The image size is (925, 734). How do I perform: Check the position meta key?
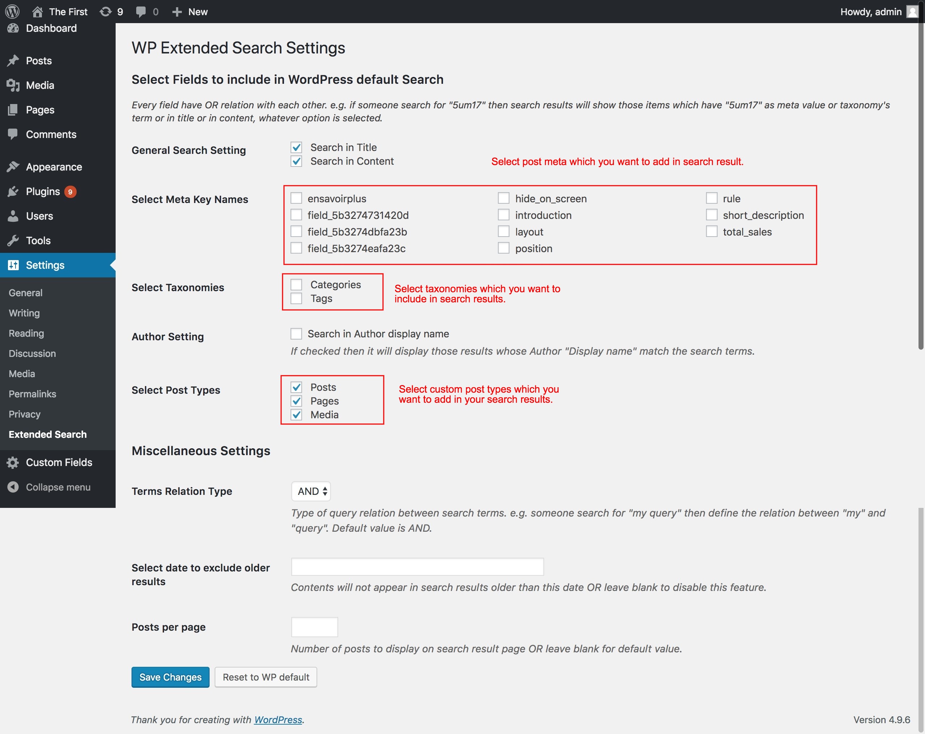click(x=504, y=248)
